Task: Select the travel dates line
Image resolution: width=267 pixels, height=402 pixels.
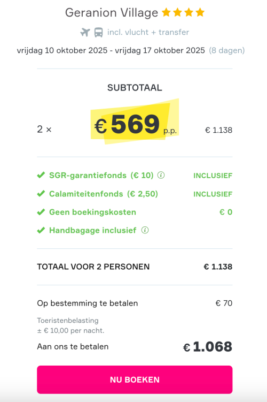Action: pyautogui.click(x=131, y=50)
